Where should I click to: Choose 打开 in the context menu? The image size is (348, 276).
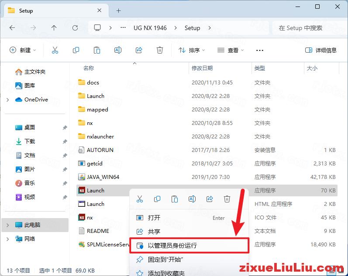coord(189,218)
